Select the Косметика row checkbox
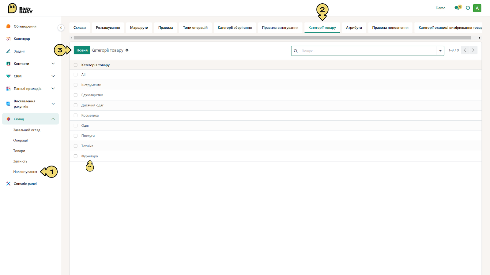Screen dimensions: 490x275 pyautogui.click(x=76, y=116)
